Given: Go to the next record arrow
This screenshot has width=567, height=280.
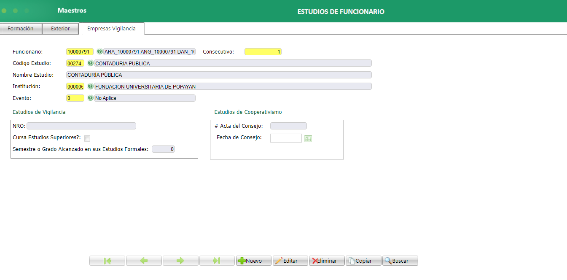Looking at the screenshot, I should [x=180, y=261].
